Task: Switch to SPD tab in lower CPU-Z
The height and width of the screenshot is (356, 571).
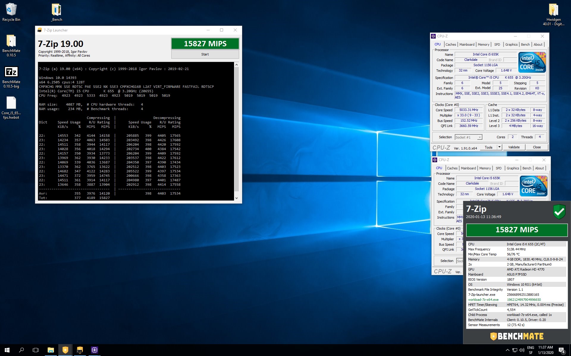Action: point(499,168)
